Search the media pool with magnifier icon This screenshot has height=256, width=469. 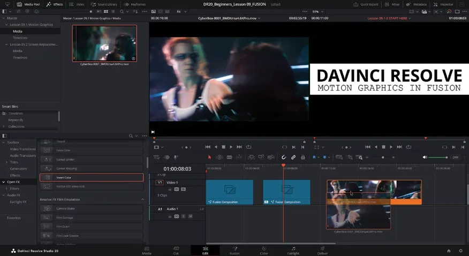(122, 11)
